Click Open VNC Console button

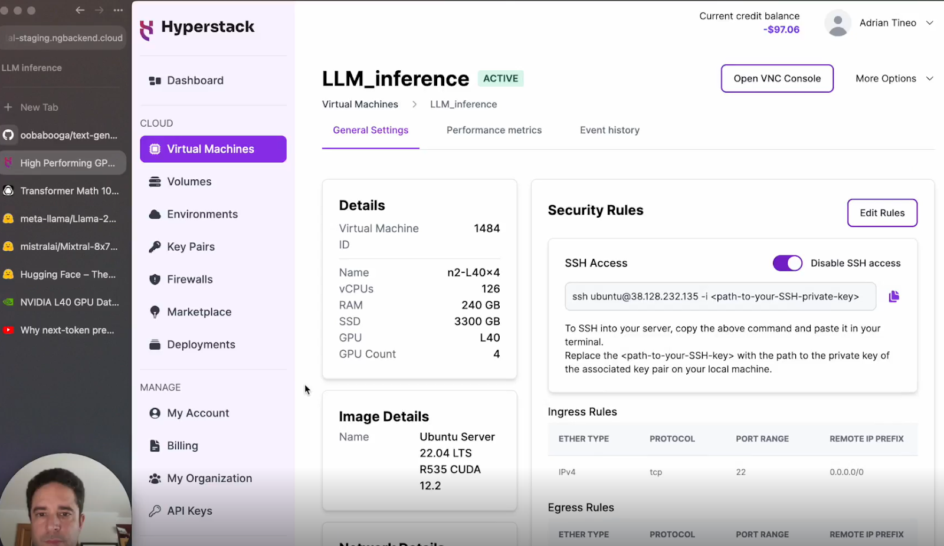pos(777,78)
